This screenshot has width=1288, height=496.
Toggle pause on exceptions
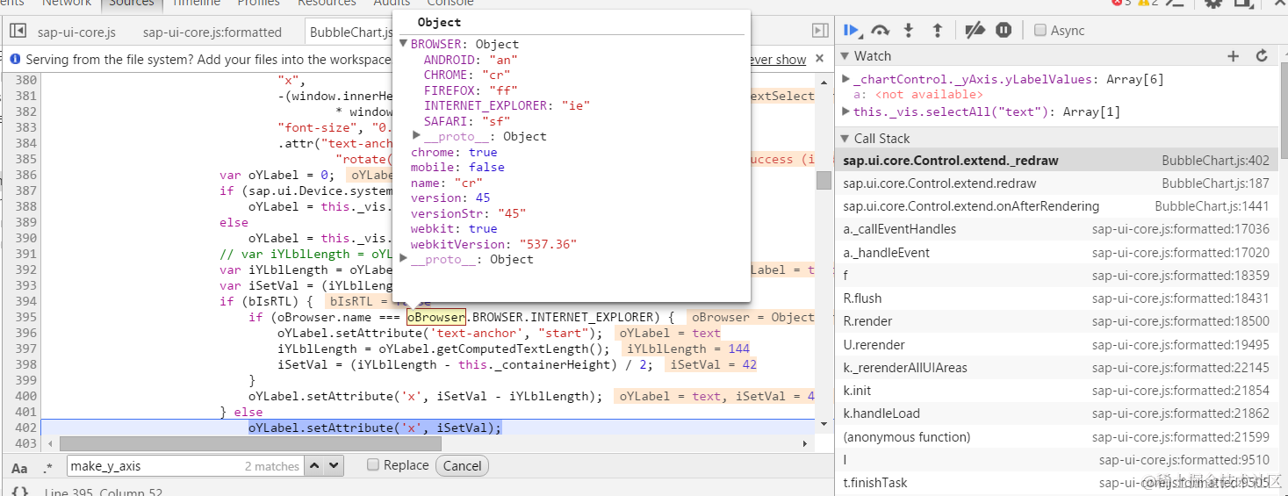point(1004,30)
